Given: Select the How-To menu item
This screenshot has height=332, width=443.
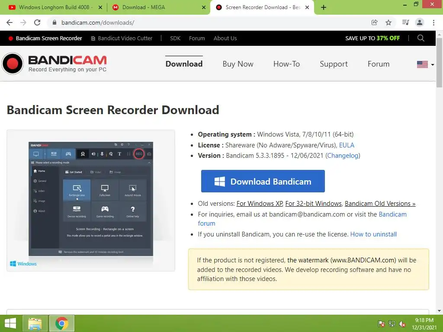Looking at the screenshot, I should [286, 64].
